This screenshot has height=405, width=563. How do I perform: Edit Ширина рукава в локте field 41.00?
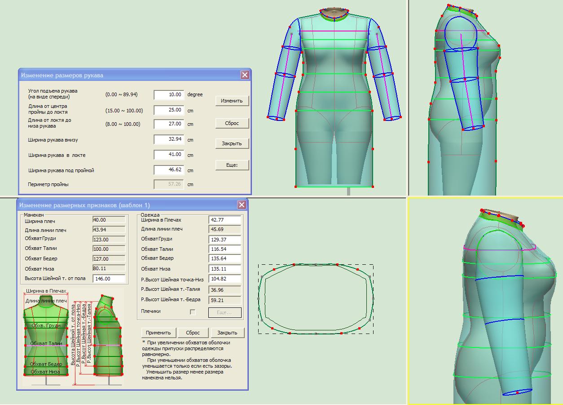pos(169,155)
